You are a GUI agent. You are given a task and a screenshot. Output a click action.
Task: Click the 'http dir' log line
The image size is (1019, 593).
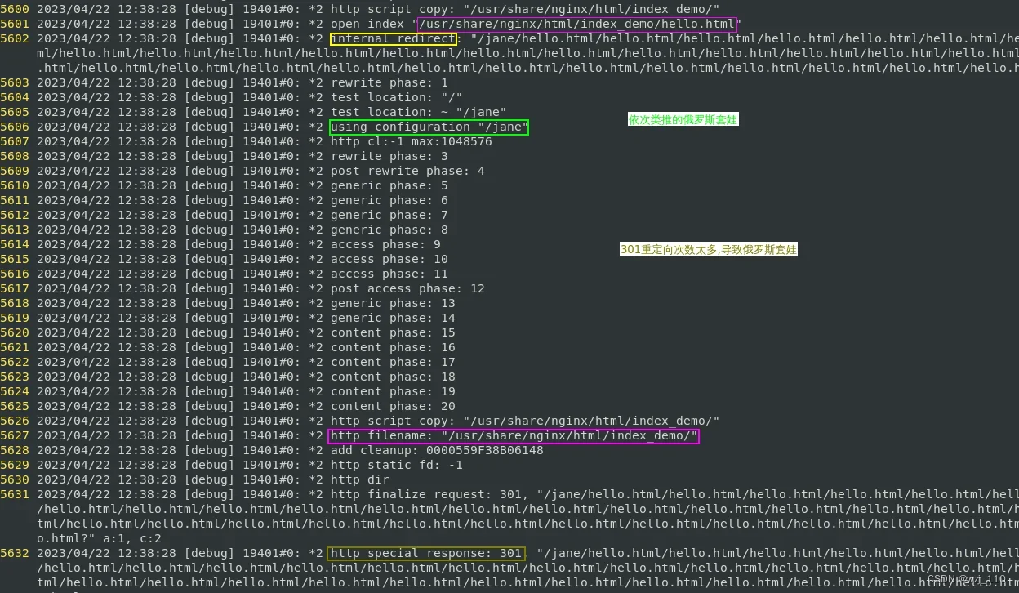pyautogui.click(x=195, y=479)
